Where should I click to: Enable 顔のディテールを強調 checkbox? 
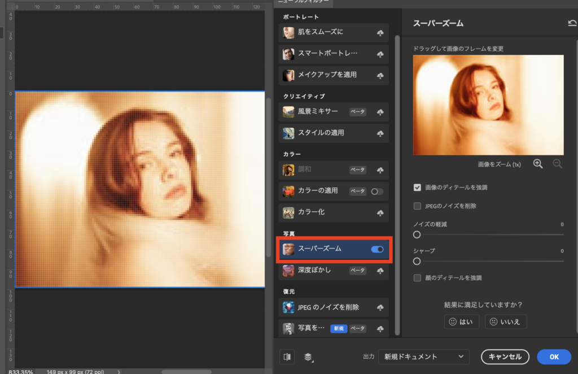pos(418,278)
